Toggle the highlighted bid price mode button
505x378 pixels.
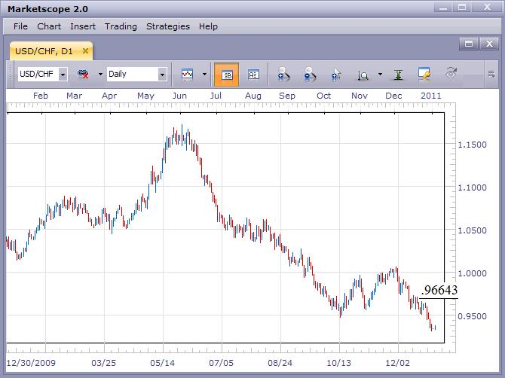pyautogui.click(x=226, y=75)
